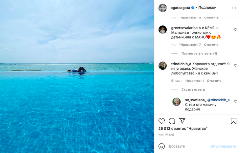View the "26 013 отметок Нравится" likes list
This screenshot has width=240, height=153.
[x=183, y=129]
